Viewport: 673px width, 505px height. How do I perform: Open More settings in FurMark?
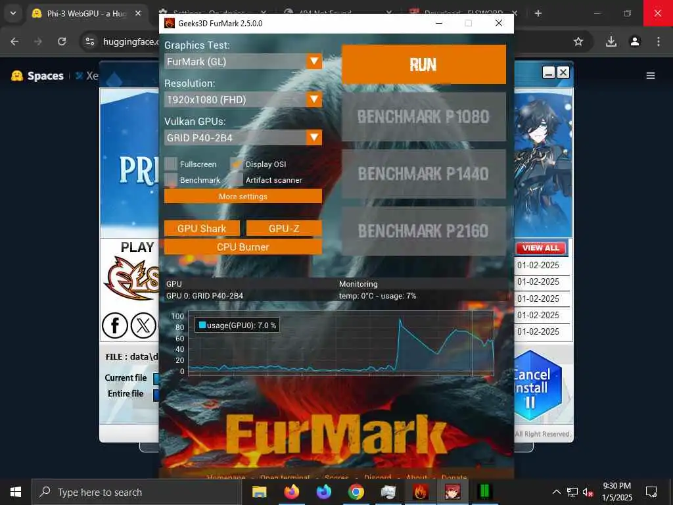pyautogui.click(x=243, y=196)
